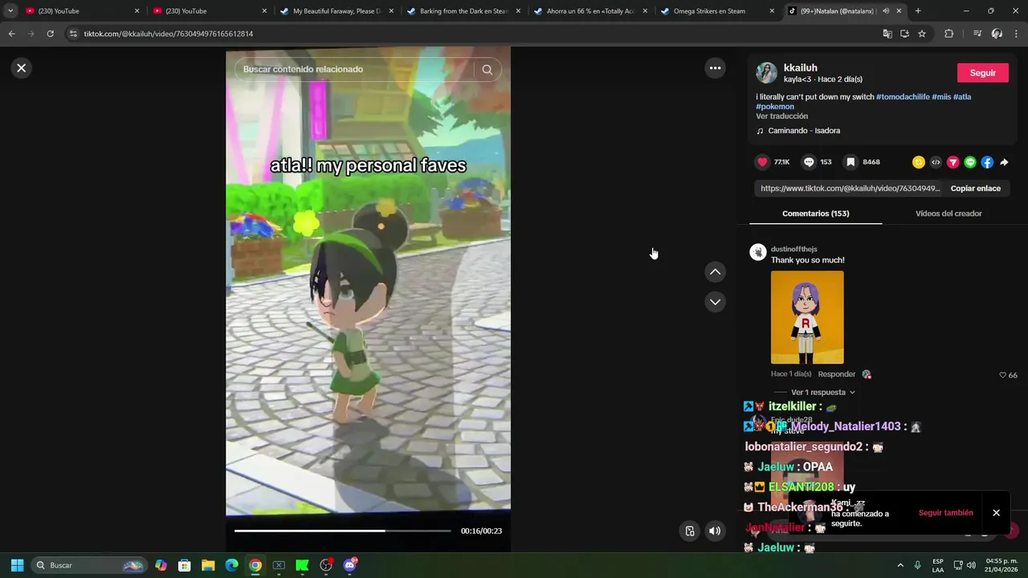
Task: Send to friends via pink paper-plane icon
Action: (953, 162)
